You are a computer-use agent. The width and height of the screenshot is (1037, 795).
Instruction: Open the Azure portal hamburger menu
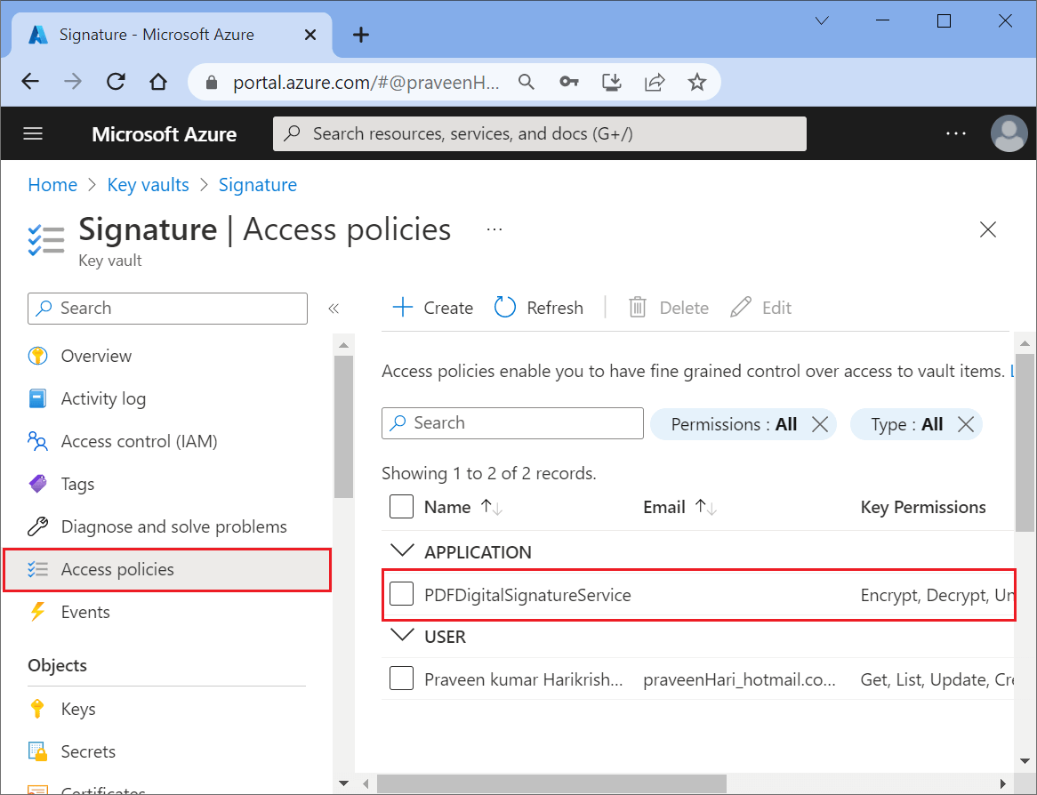(33, 133)
